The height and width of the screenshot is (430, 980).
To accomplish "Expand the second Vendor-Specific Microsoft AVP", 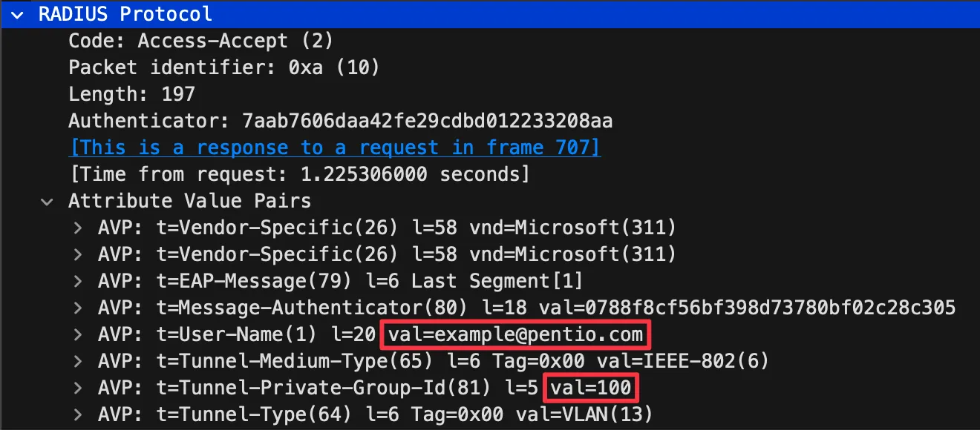I will [77, 254].
